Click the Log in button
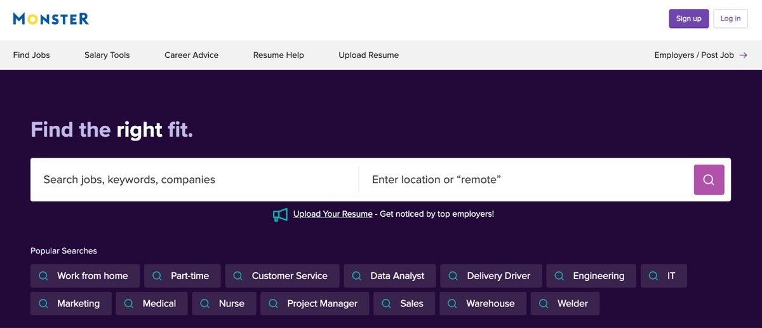This screenshot has height=328, width=762. tap(730, 18)
